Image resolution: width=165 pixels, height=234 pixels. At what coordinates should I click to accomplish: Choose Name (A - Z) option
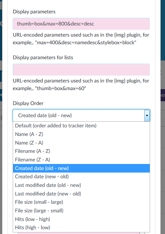click(x=81, y=134)
